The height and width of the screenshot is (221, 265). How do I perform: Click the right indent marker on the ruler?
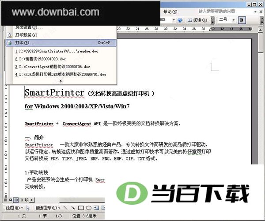pos(211,30)
